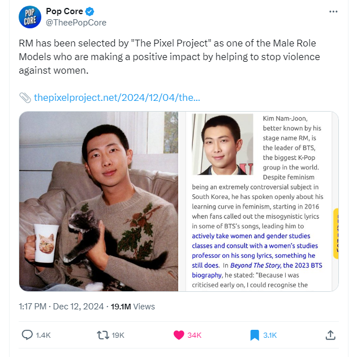The height and width of the screenshot is (357, 357).
Task: View the 19.1M Views analytics
Action: [x=133, y=307]
